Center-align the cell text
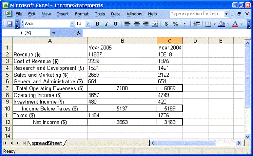Screen dimensions: 253x156 (137, 24)
